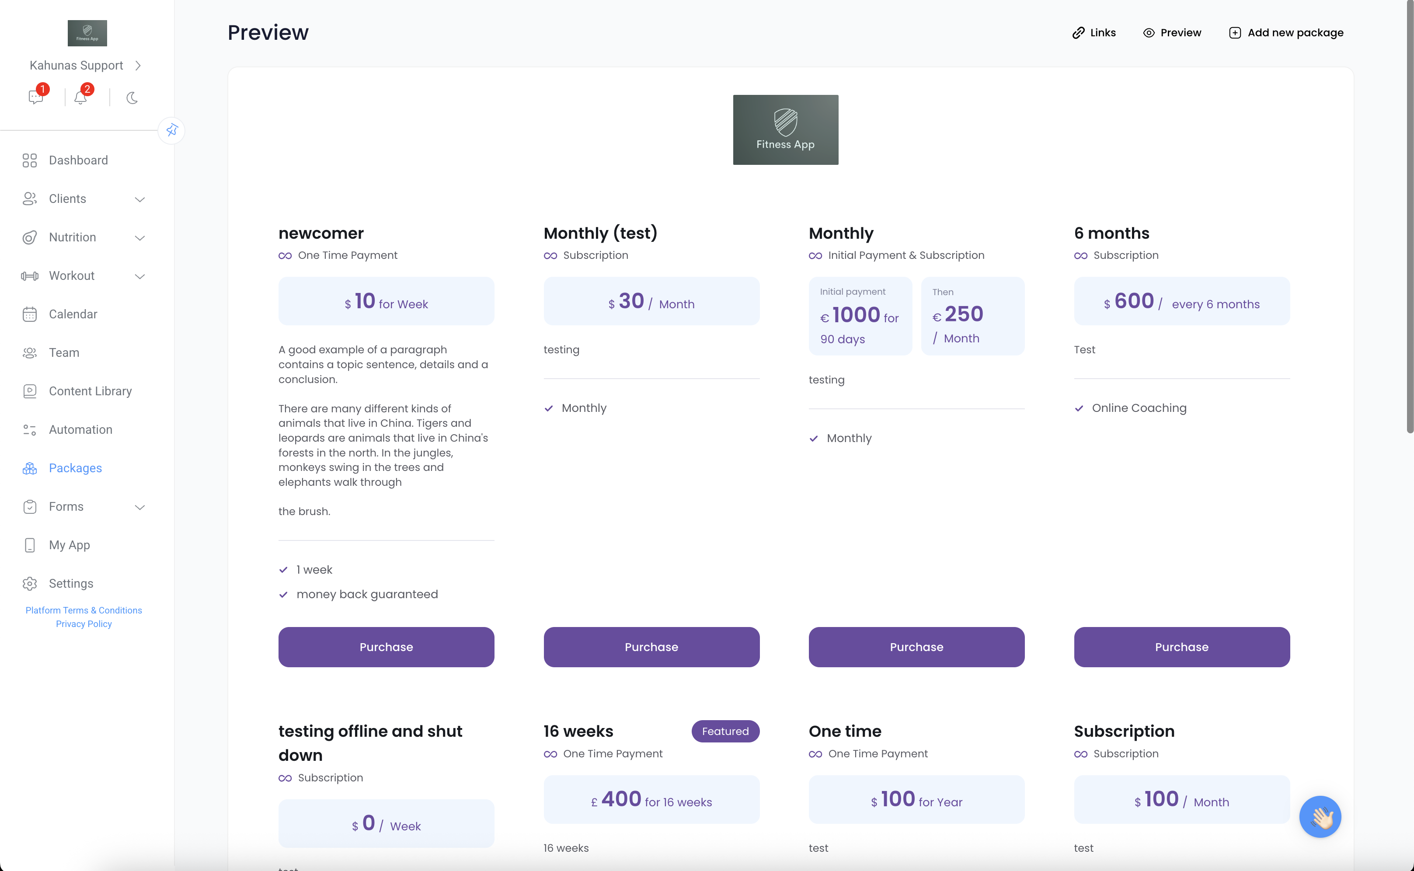Open the waving hand help widget

[x=1320, y=817]
